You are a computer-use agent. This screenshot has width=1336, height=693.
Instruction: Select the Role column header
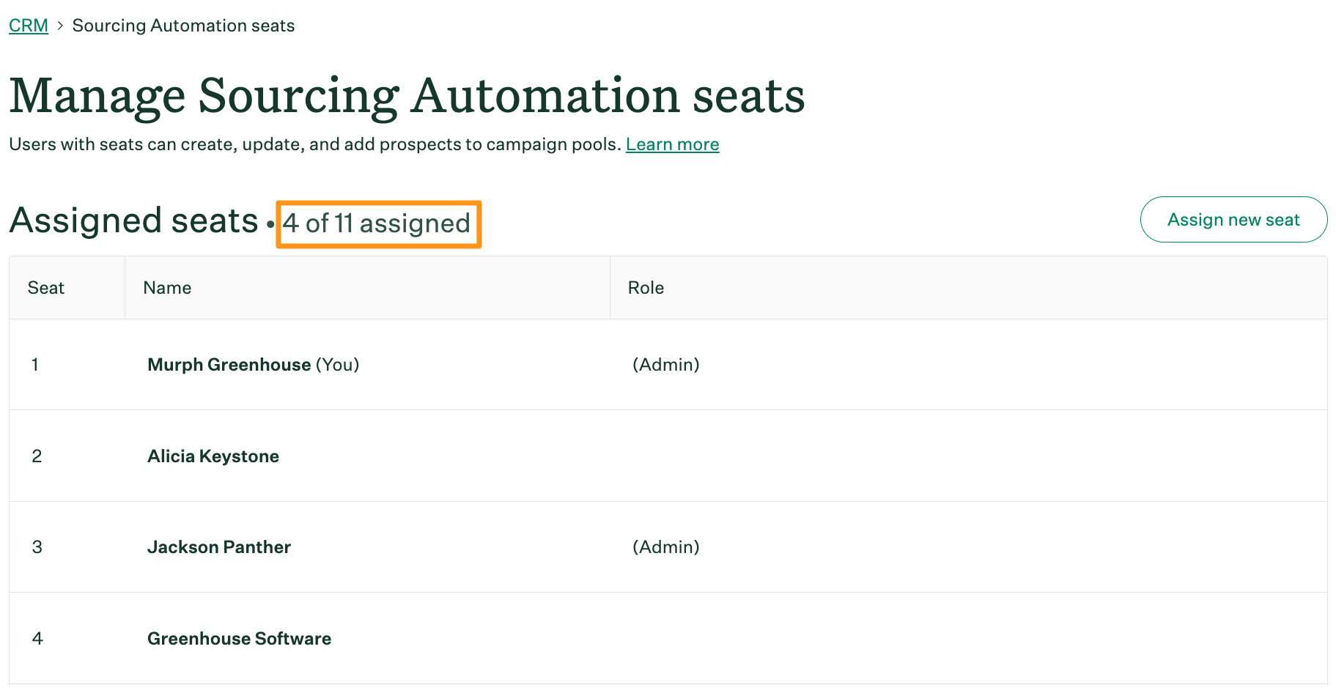646,287
